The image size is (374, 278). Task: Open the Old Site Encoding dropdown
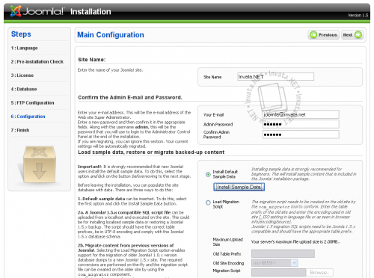point(275,263)
